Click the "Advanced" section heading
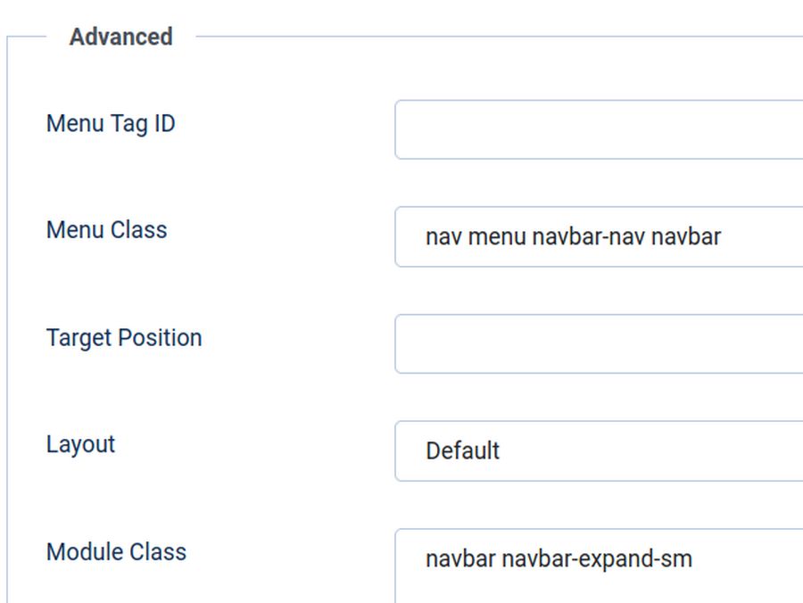Screen dimensions: 803x603 tap(120, 37)
